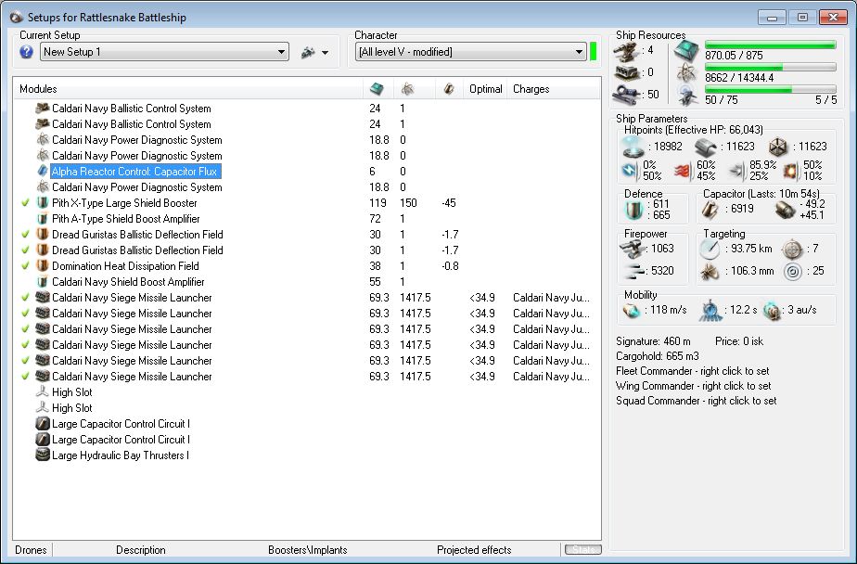Click the CPU resource icon in Ship Resources
The height and width of the screenshot is (564, 857).
[686, 50]
